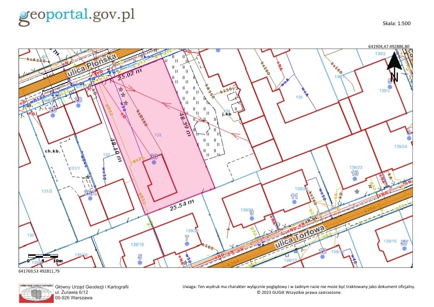The width and height of the screenshot is (434, 307).
Task: Click the Skala 1:500 text
Action: pyautogui.click(x=397, y=24)
